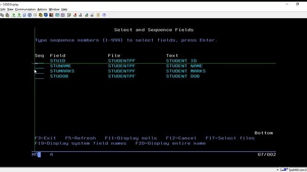Minimize the 5250 Display window
Screen dimensions: 307x172
pyautogui.click(x=287, y=4)
